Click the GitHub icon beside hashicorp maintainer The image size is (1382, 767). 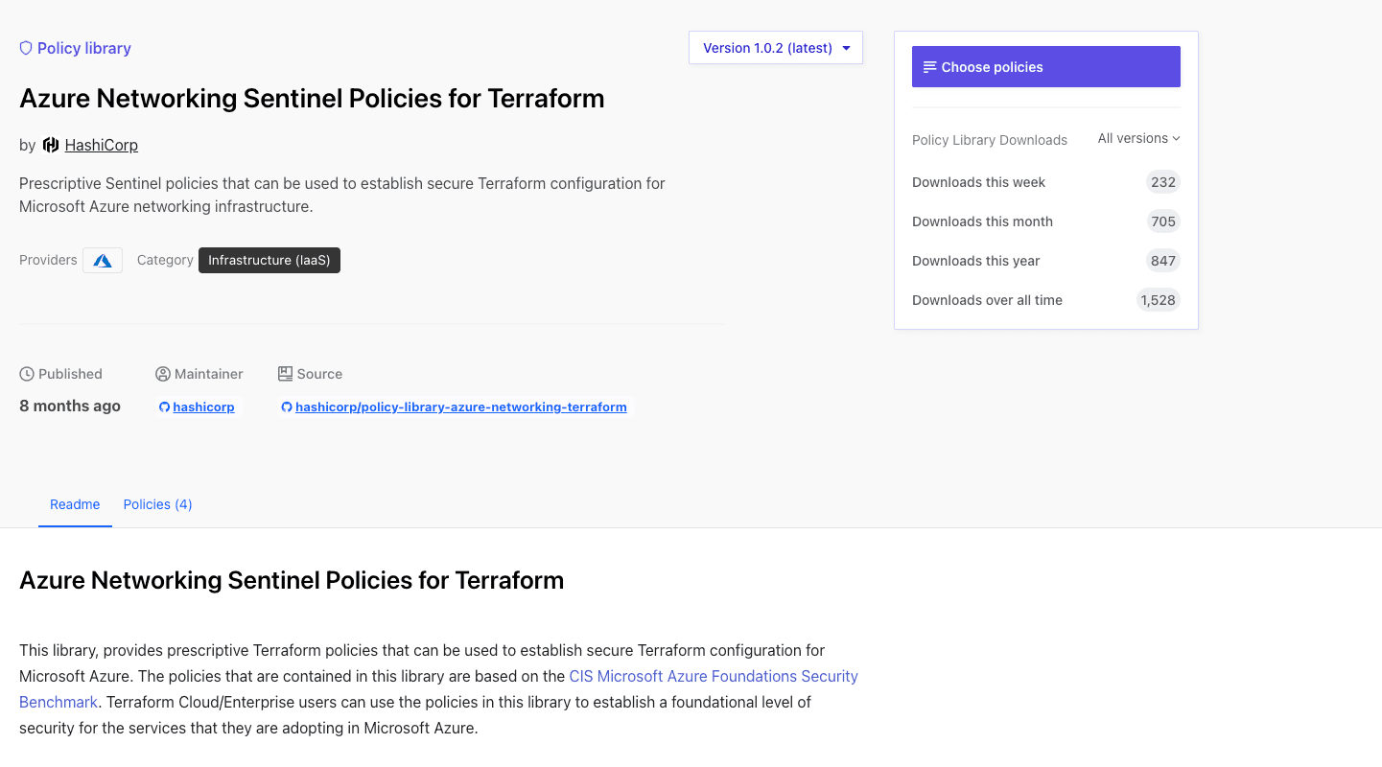tap(165, 407)
